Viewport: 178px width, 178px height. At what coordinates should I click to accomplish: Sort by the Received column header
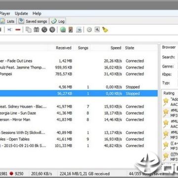tap(64, 48)
